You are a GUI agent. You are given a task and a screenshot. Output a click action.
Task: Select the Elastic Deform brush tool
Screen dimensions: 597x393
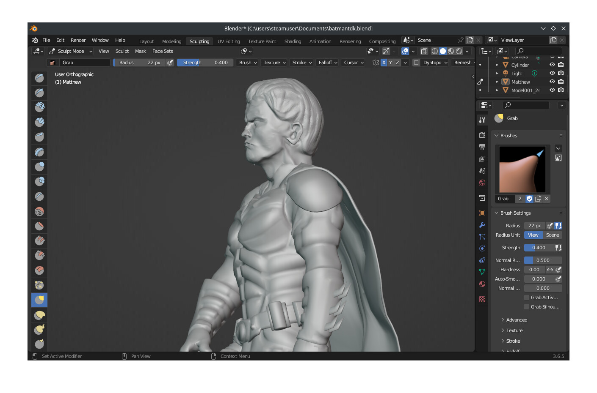point(39,315)
